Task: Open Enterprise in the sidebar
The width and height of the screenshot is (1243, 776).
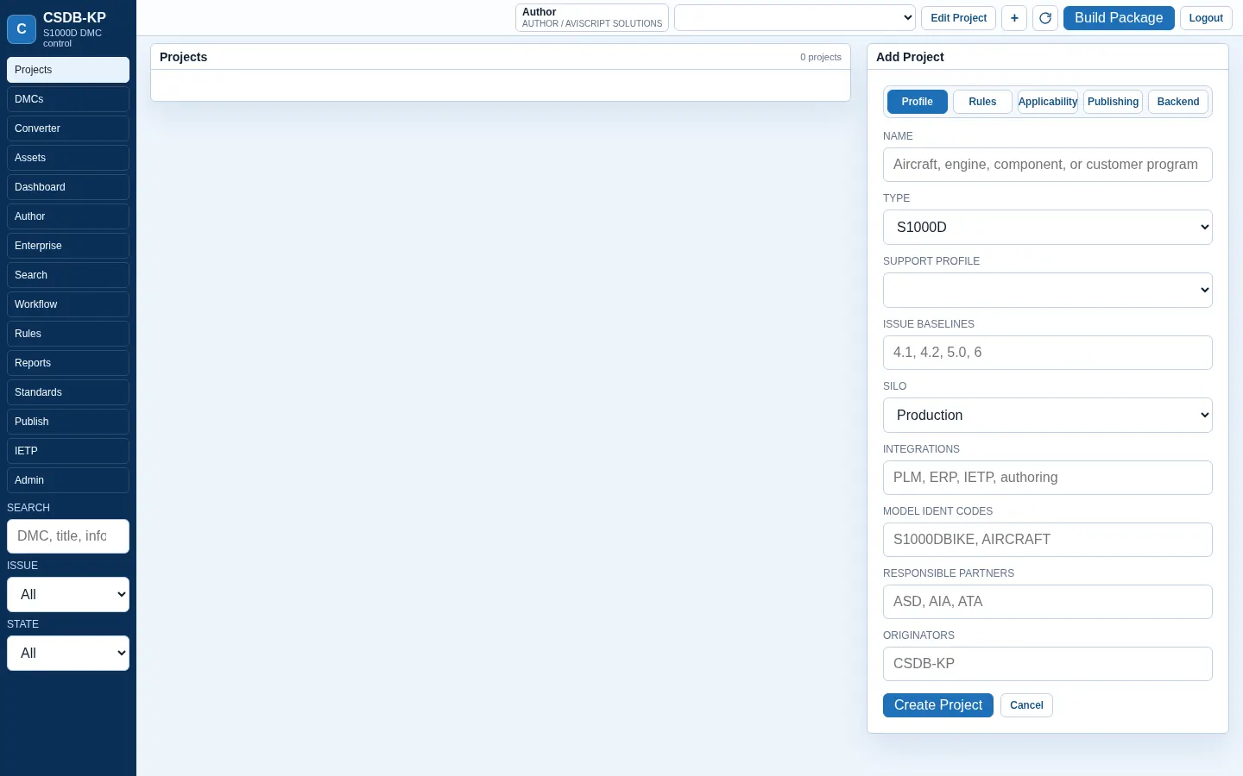Action: [x=68, y=246]
